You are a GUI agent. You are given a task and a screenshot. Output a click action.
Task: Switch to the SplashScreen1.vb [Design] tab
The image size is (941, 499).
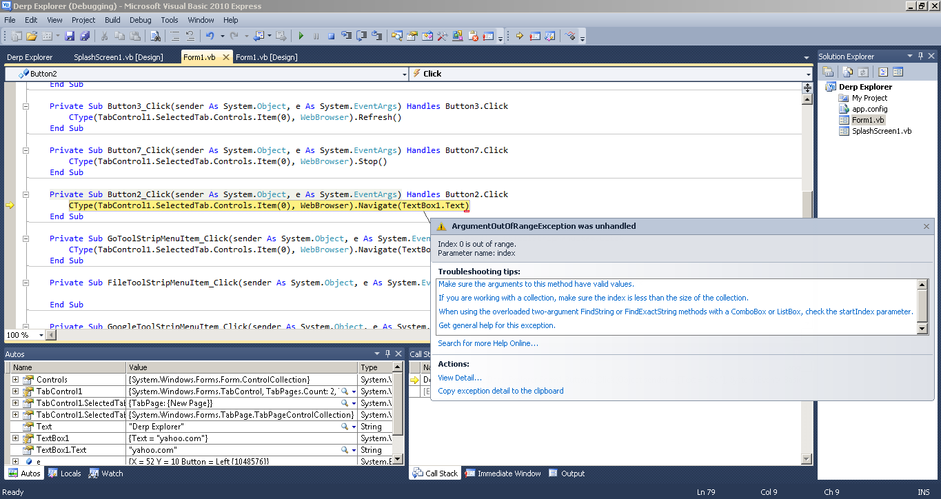pos(119,57)
